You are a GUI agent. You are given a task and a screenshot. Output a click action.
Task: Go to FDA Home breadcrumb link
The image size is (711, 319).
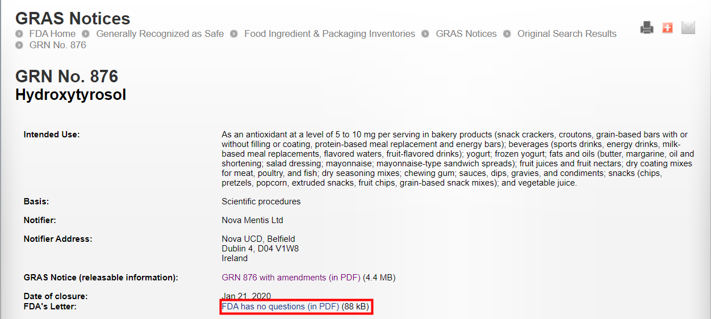coord(52,34)
